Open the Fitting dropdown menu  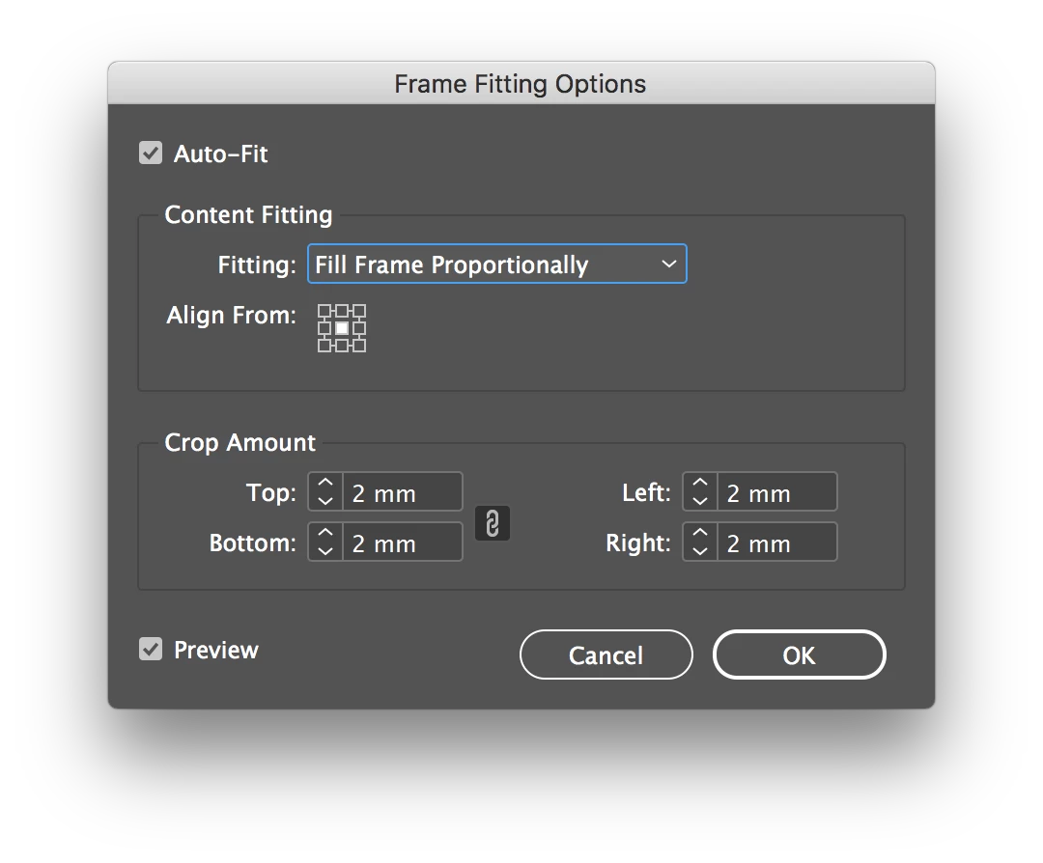tap(496, 264)
